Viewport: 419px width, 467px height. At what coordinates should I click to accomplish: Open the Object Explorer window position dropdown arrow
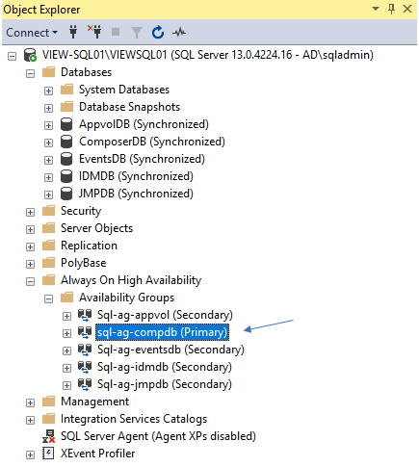(x=376, y=9)
